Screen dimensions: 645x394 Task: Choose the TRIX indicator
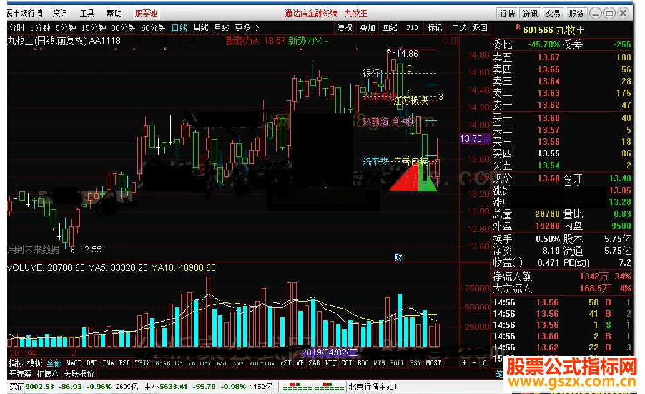click(x=143, y=363)
